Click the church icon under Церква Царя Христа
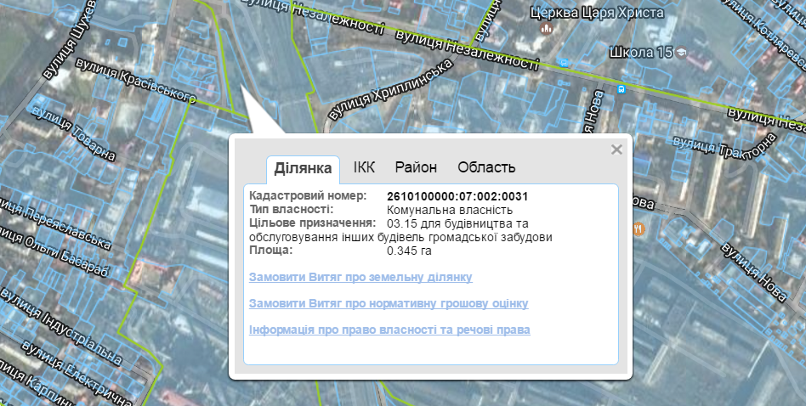 [547, 28]
